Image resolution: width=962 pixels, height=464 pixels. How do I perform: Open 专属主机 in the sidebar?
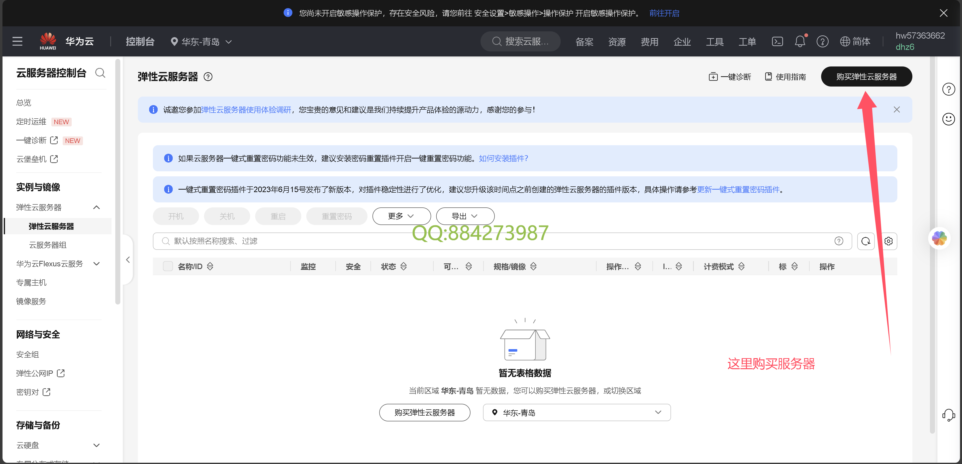point(31,282)
